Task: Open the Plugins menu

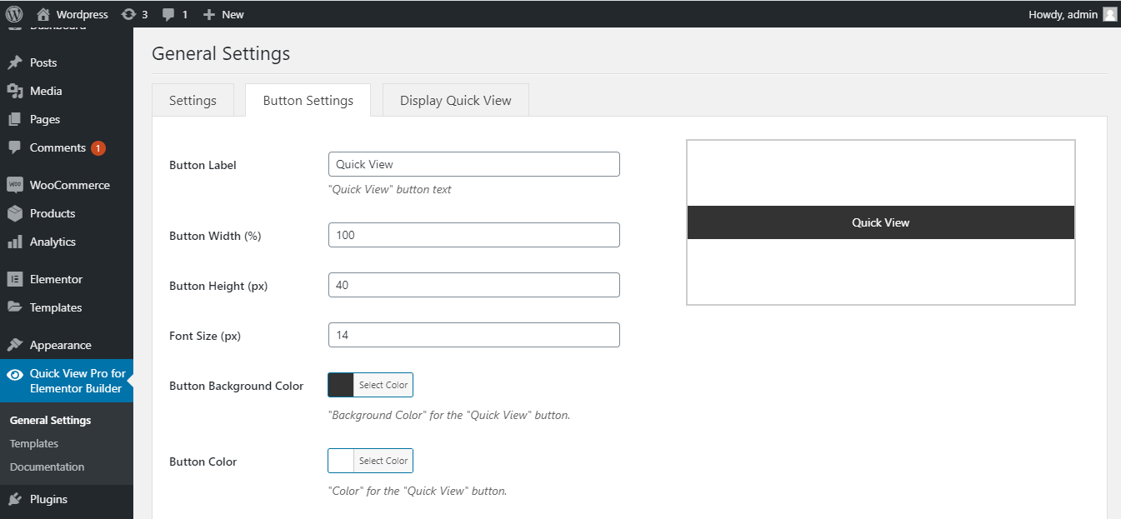Action: (x=47, y=498)
